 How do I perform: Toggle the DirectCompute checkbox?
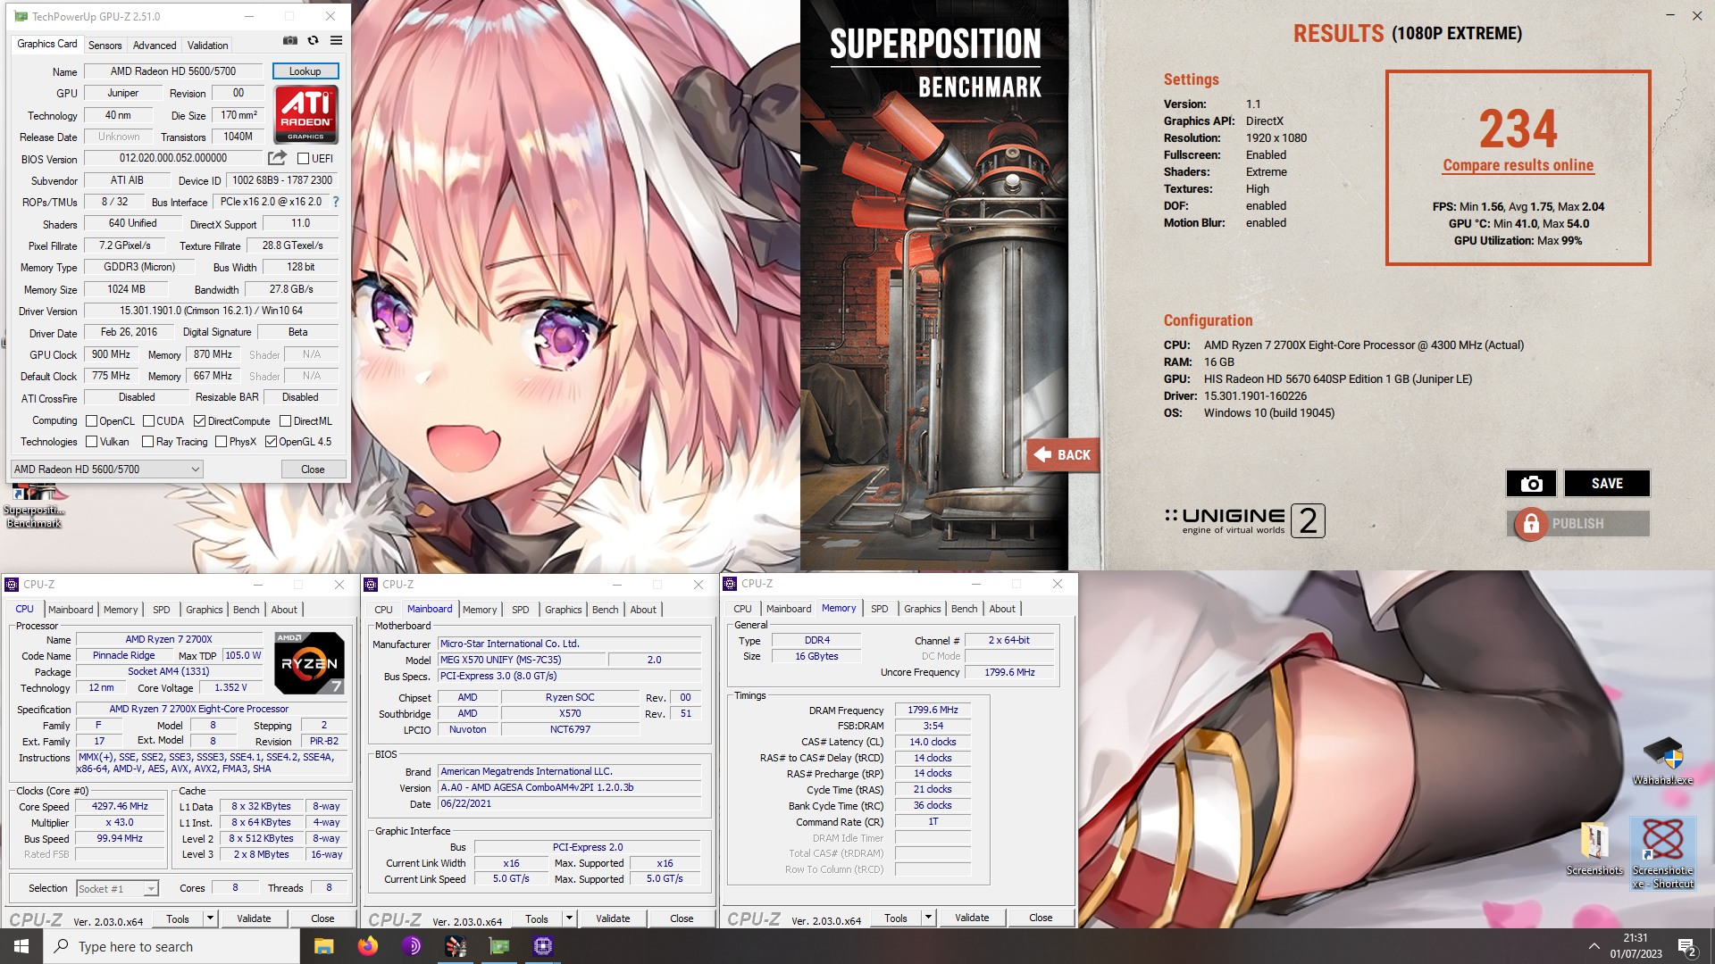[199, 421]
